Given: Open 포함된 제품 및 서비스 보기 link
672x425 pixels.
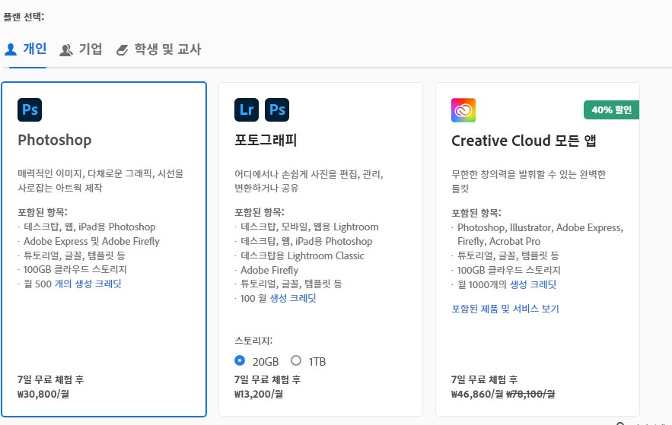Looking at the screenshot, I should point(505,309).
